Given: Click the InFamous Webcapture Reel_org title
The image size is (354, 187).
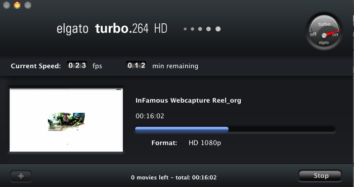Looking at the screenshot, I should pos(188,101).
